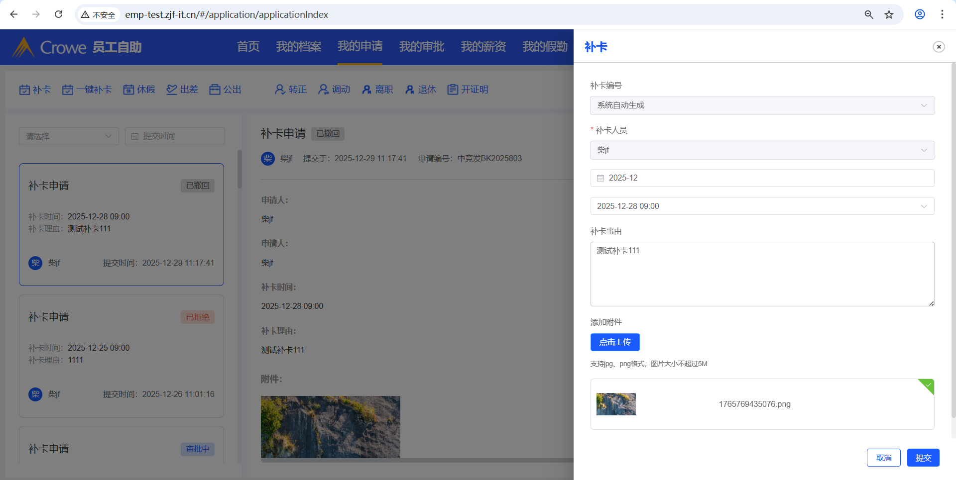Click the uploaded 1765769435076.png thumbnail
The height and width of the screenshot is (480, 956).
[616, 404]
